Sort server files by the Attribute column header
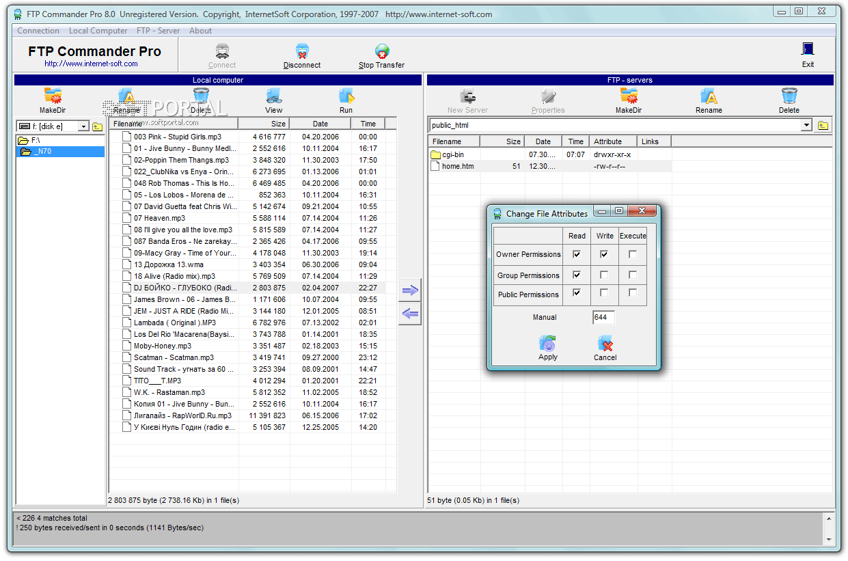The height and width of the screenshot is (561, 848). tap(614, 141)
